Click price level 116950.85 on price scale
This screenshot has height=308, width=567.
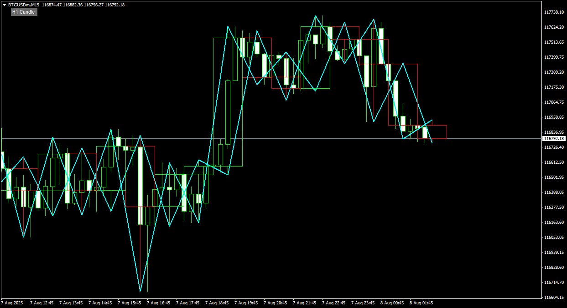pos(553,117)
